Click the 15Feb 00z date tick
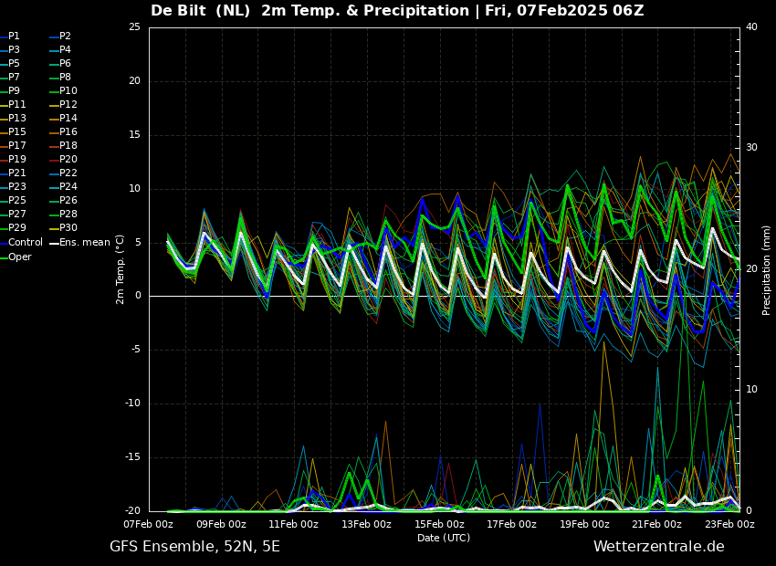The image size is (776, 566). [439, 525]
